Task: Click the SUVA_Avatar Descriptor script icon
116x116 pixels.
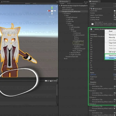Action: [91, 29]
